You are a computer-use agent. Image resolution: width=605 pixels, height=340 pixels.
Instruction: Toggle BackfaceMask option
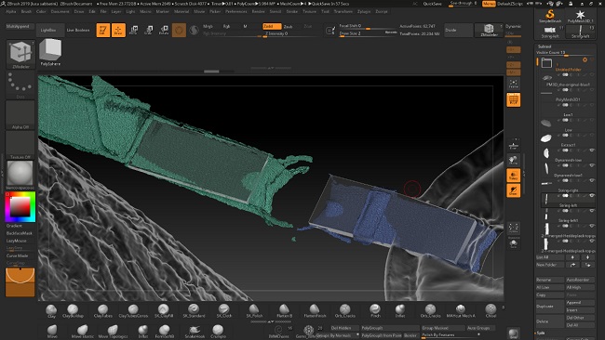coord(20,233)
